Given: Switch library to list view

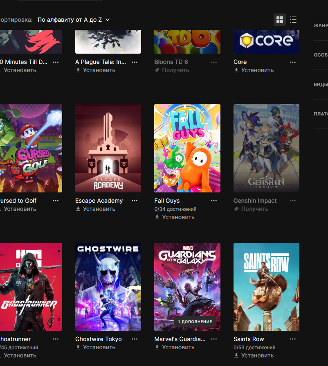Looking at the screenshot, I should 293,20.
